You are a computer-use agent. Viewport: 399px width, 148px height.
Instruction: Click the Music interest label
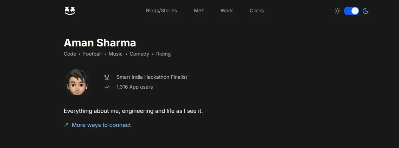[115, 54]
